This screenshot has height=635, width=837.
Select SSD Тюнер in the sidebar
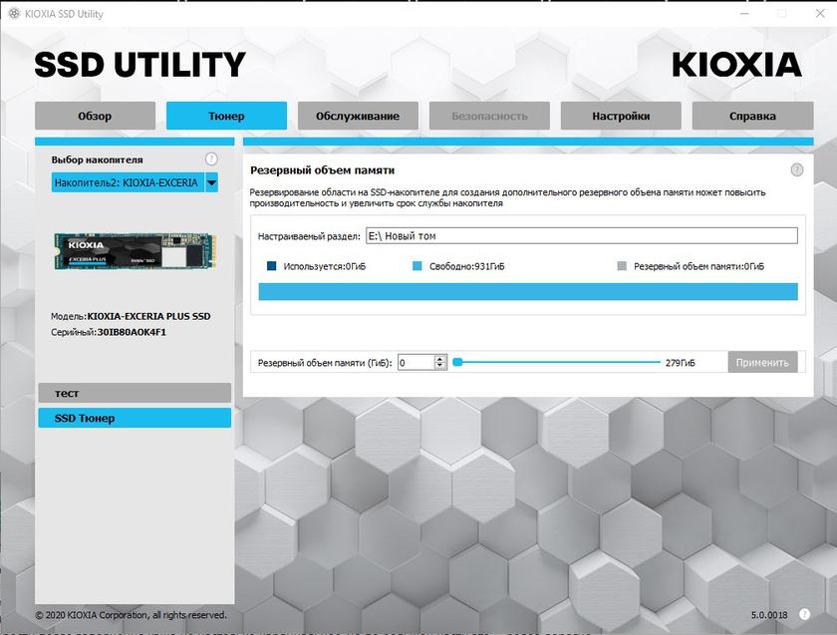[135, 419]
